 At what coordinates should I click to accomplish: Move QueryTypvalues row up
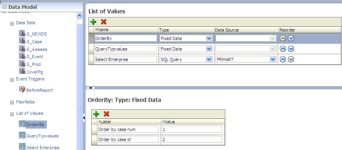pos(283,49)
